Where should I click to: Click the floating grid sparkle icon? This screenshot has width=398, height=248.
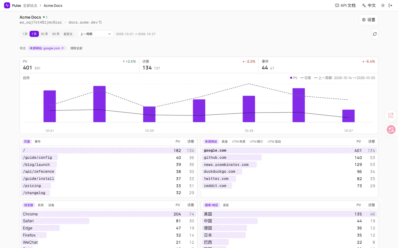(391, 115)
